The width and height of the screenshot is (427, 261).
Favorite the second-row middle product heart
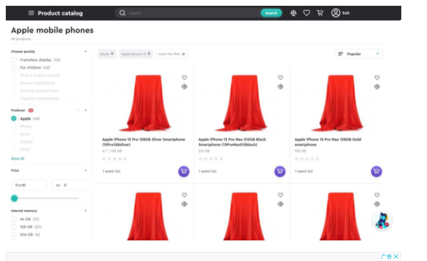click(x=280, y=195)
